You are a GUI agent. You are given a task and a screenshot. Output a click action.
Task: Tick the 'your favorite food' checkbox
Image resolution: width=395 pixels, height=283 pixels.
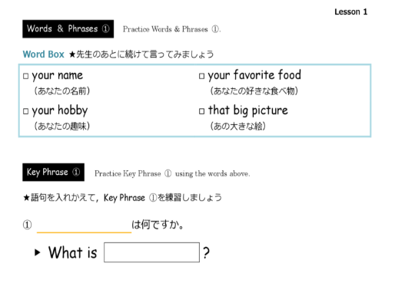point(201,76)
